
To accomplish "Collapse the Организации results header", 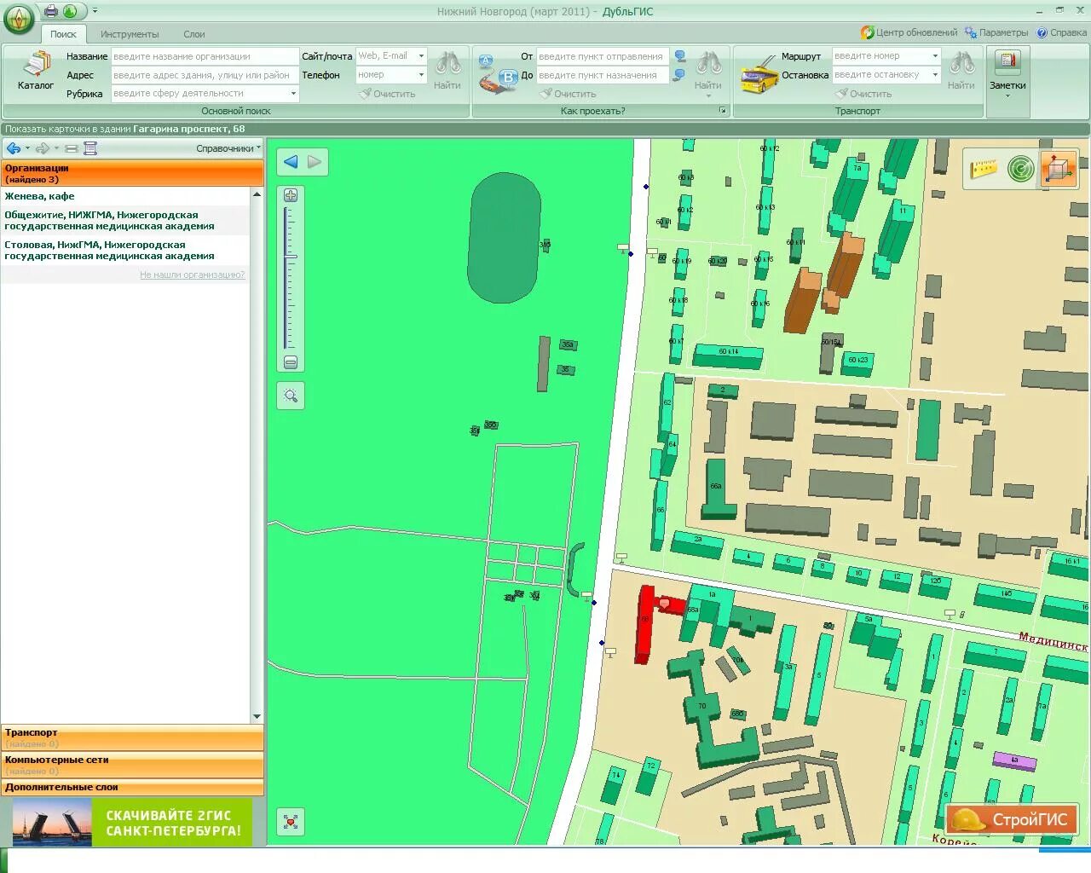I will coord(132,174).
